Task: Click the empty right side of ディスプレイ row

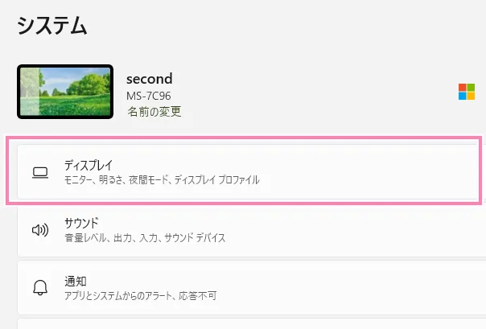Action: [x=386, y=172]
